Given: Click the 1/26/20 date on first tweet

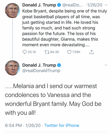Looking at the screenshot, I should 95,5.
